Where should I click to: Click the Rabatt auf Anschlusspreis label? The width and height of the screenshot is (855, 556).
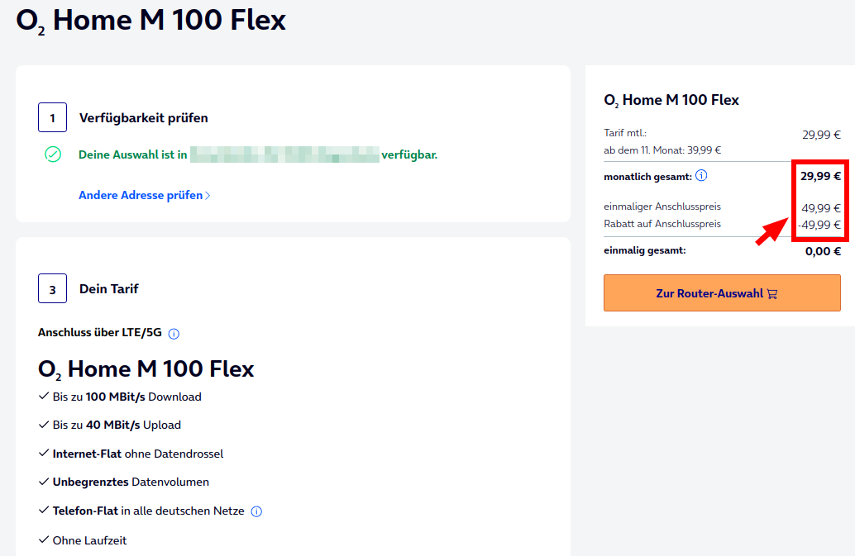(x=662, y=224)
